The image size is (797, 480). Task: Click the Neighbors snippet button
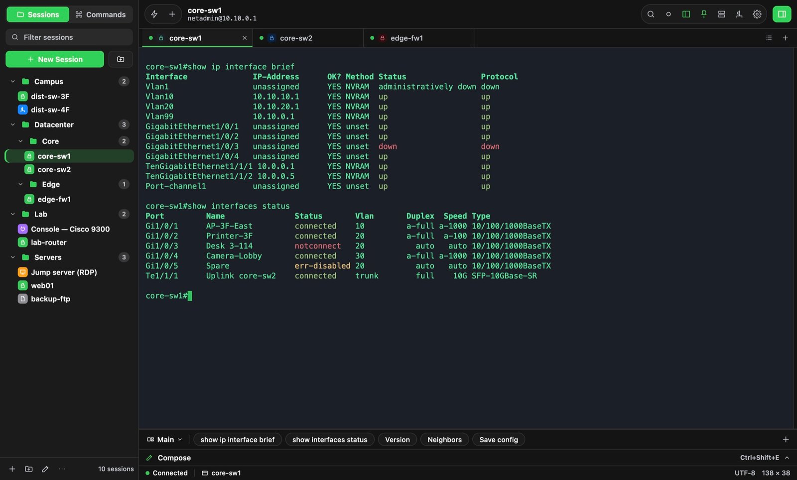click(x=444, y=440)
